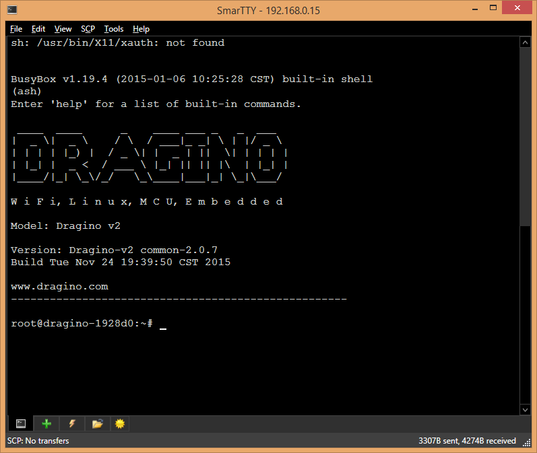Screen dimensions: 537x453
Task: Open the Edit menu
Action: [38, 29]
